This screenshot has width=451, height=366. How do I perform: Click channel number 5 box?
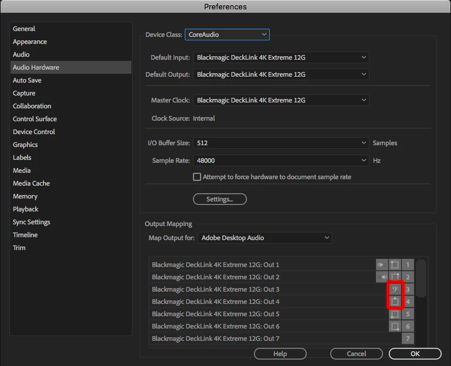coord(408,314)
